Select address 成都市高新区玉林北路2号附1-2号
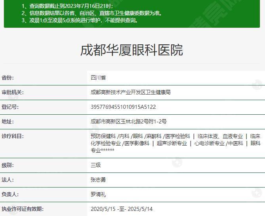Viewport: 265px width, 216px height. coord(129,121)
